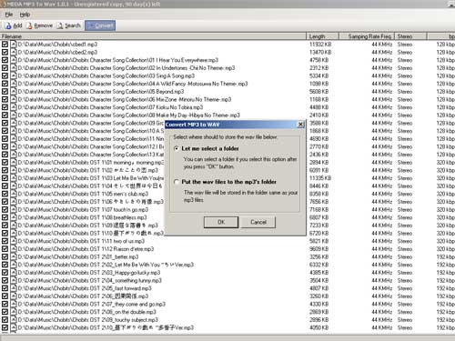455x341 pixels.
Task: Click file icon for 05 Beyond.mp3
Action: (x=14, y=92)
